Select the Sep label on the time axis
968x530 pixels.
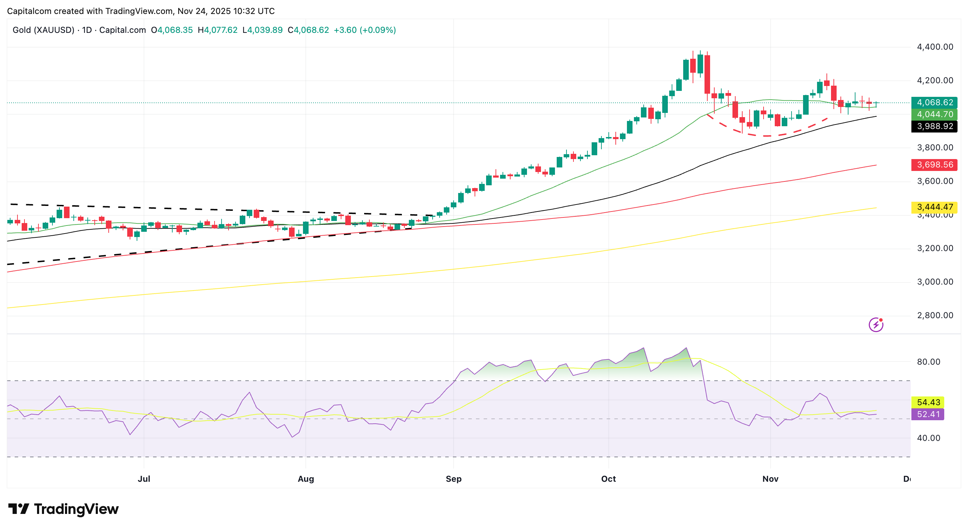[x=454, y=479]
